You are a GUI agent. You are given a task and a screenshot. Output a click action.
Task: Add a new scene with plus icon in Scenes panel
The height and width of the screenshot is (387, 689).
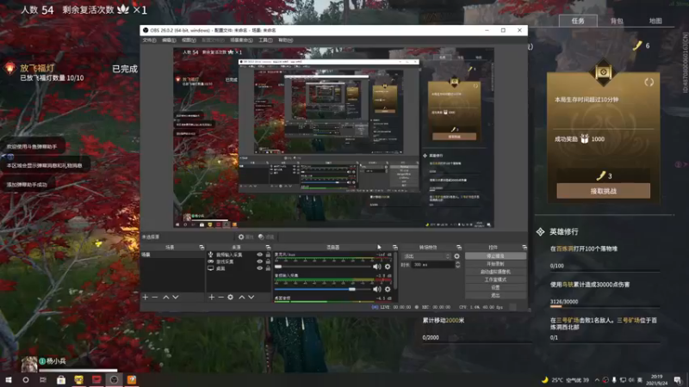146,297
